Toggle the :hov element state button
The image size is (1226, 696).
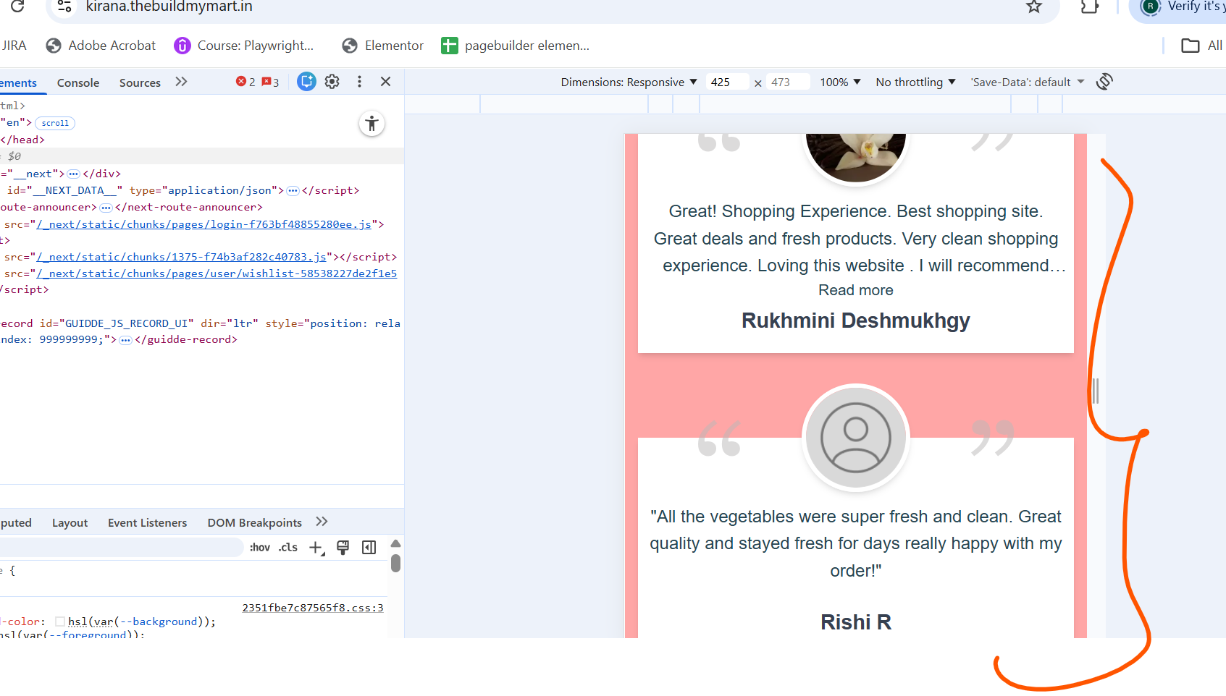coord(260,548)
